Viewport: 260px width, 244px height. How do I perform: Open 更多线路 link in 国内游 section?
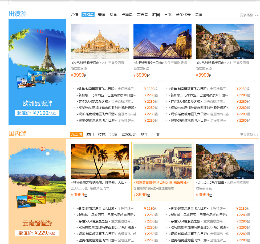(x=249, y=135)
